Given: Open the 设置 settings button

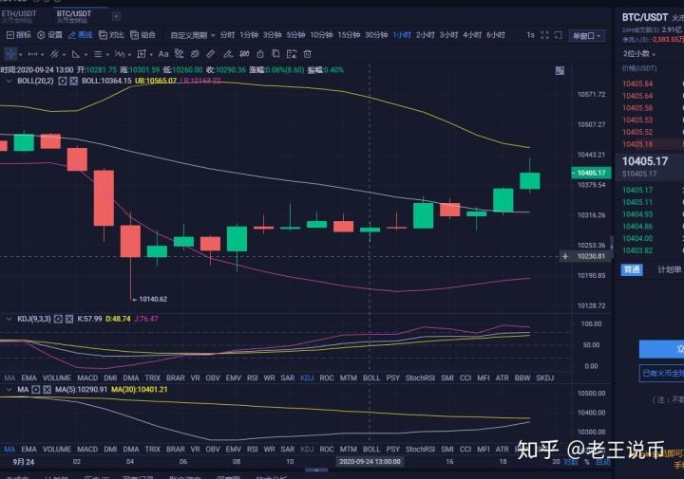Looking at the screenshot, I should pyautogui.click(x=49, y=35).
